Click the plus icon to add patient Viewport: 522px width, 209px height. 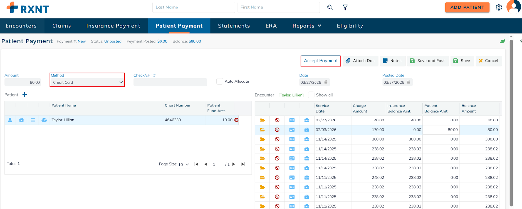point(24,95)
